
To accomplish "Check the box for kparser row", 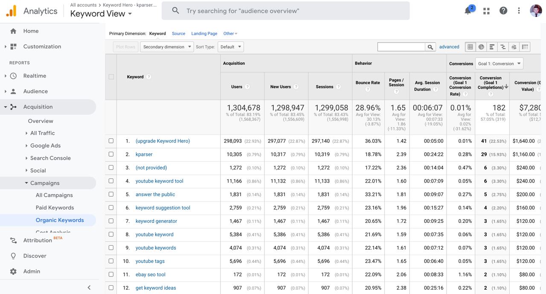I will click(x=111, y=154).
